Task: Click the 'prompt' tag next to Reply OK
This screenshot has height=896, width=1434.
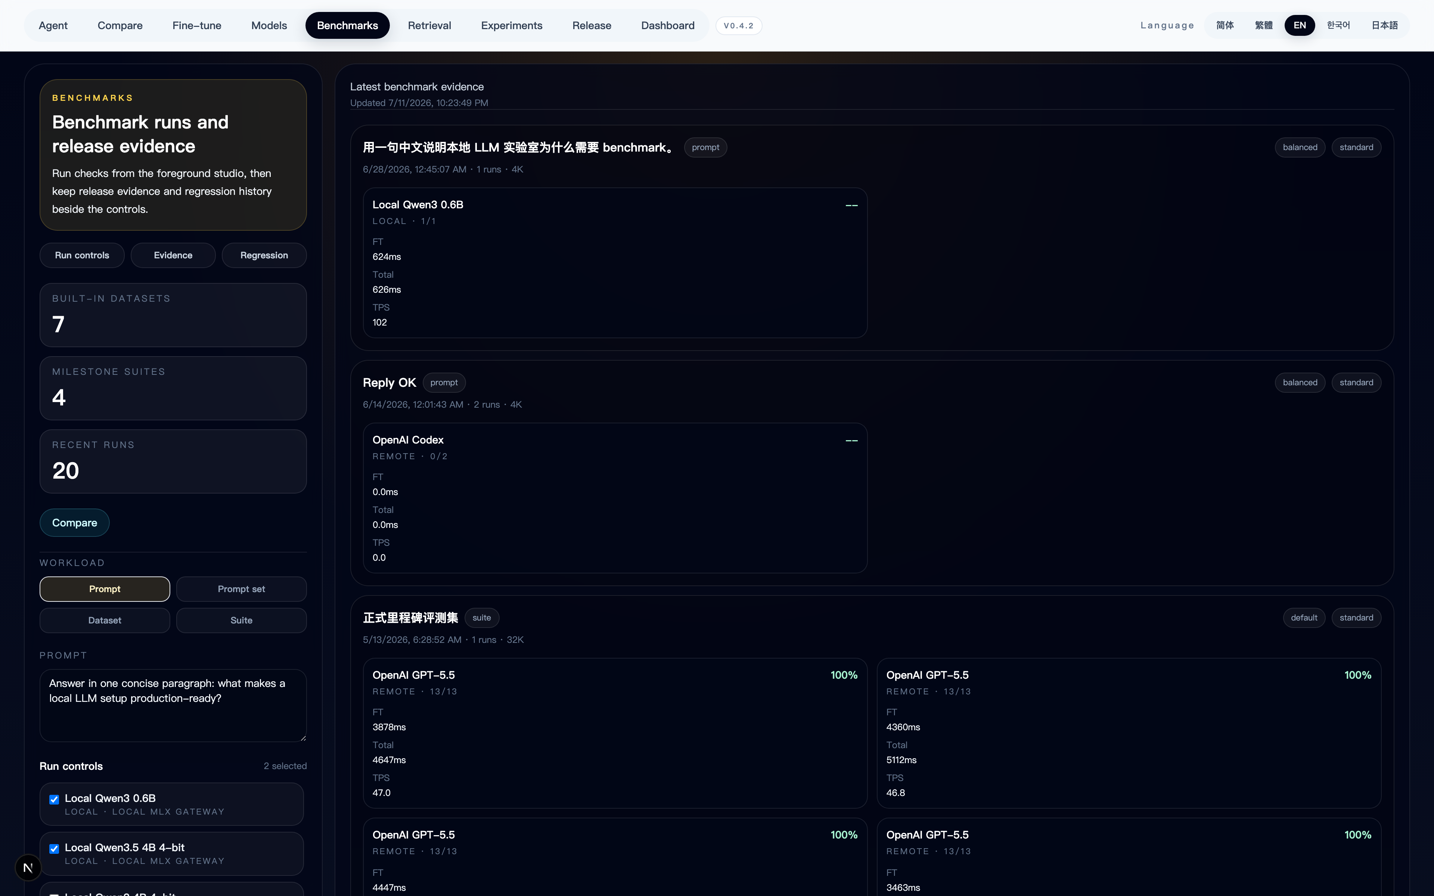Action: pos(444,383)
